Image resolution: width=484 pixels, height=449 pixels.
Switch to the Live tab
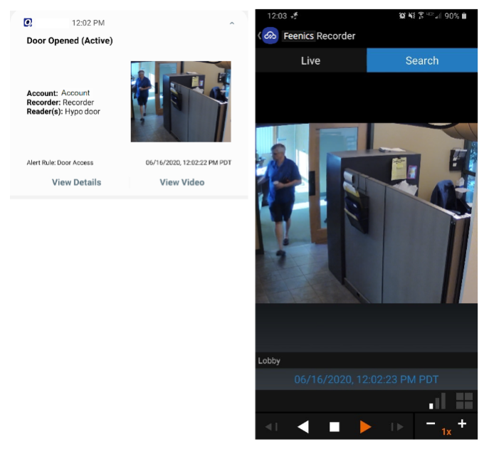pyautogui.click(x=310, y=60)
